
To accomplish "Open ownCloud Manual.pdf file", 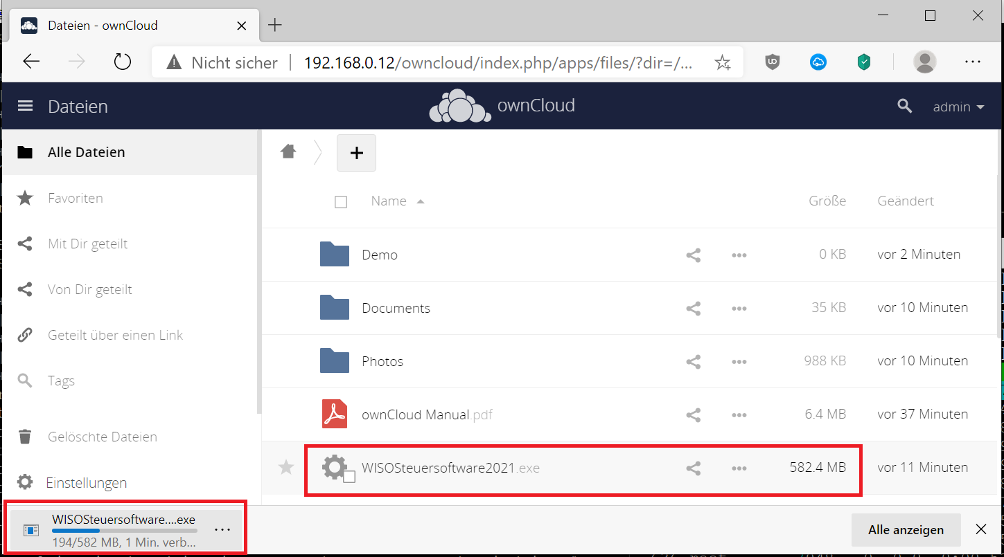I will click(427, 414).
